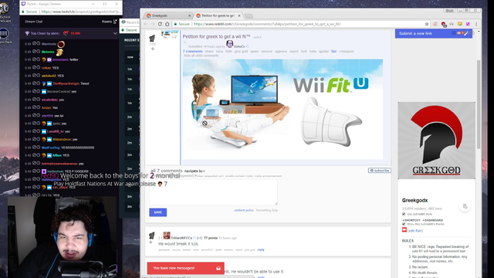
Task: Open Rooms in Stream Chat header
Action: click(107, 22)
